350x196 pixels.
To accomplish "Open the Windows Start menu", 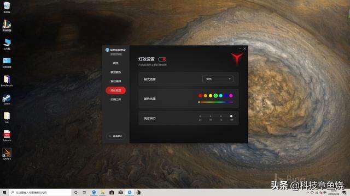I will 4,192.
